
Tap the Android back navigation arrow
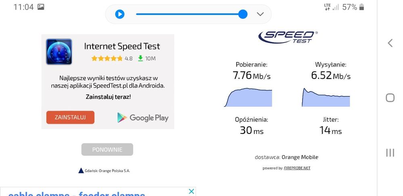tap(390, 43)
